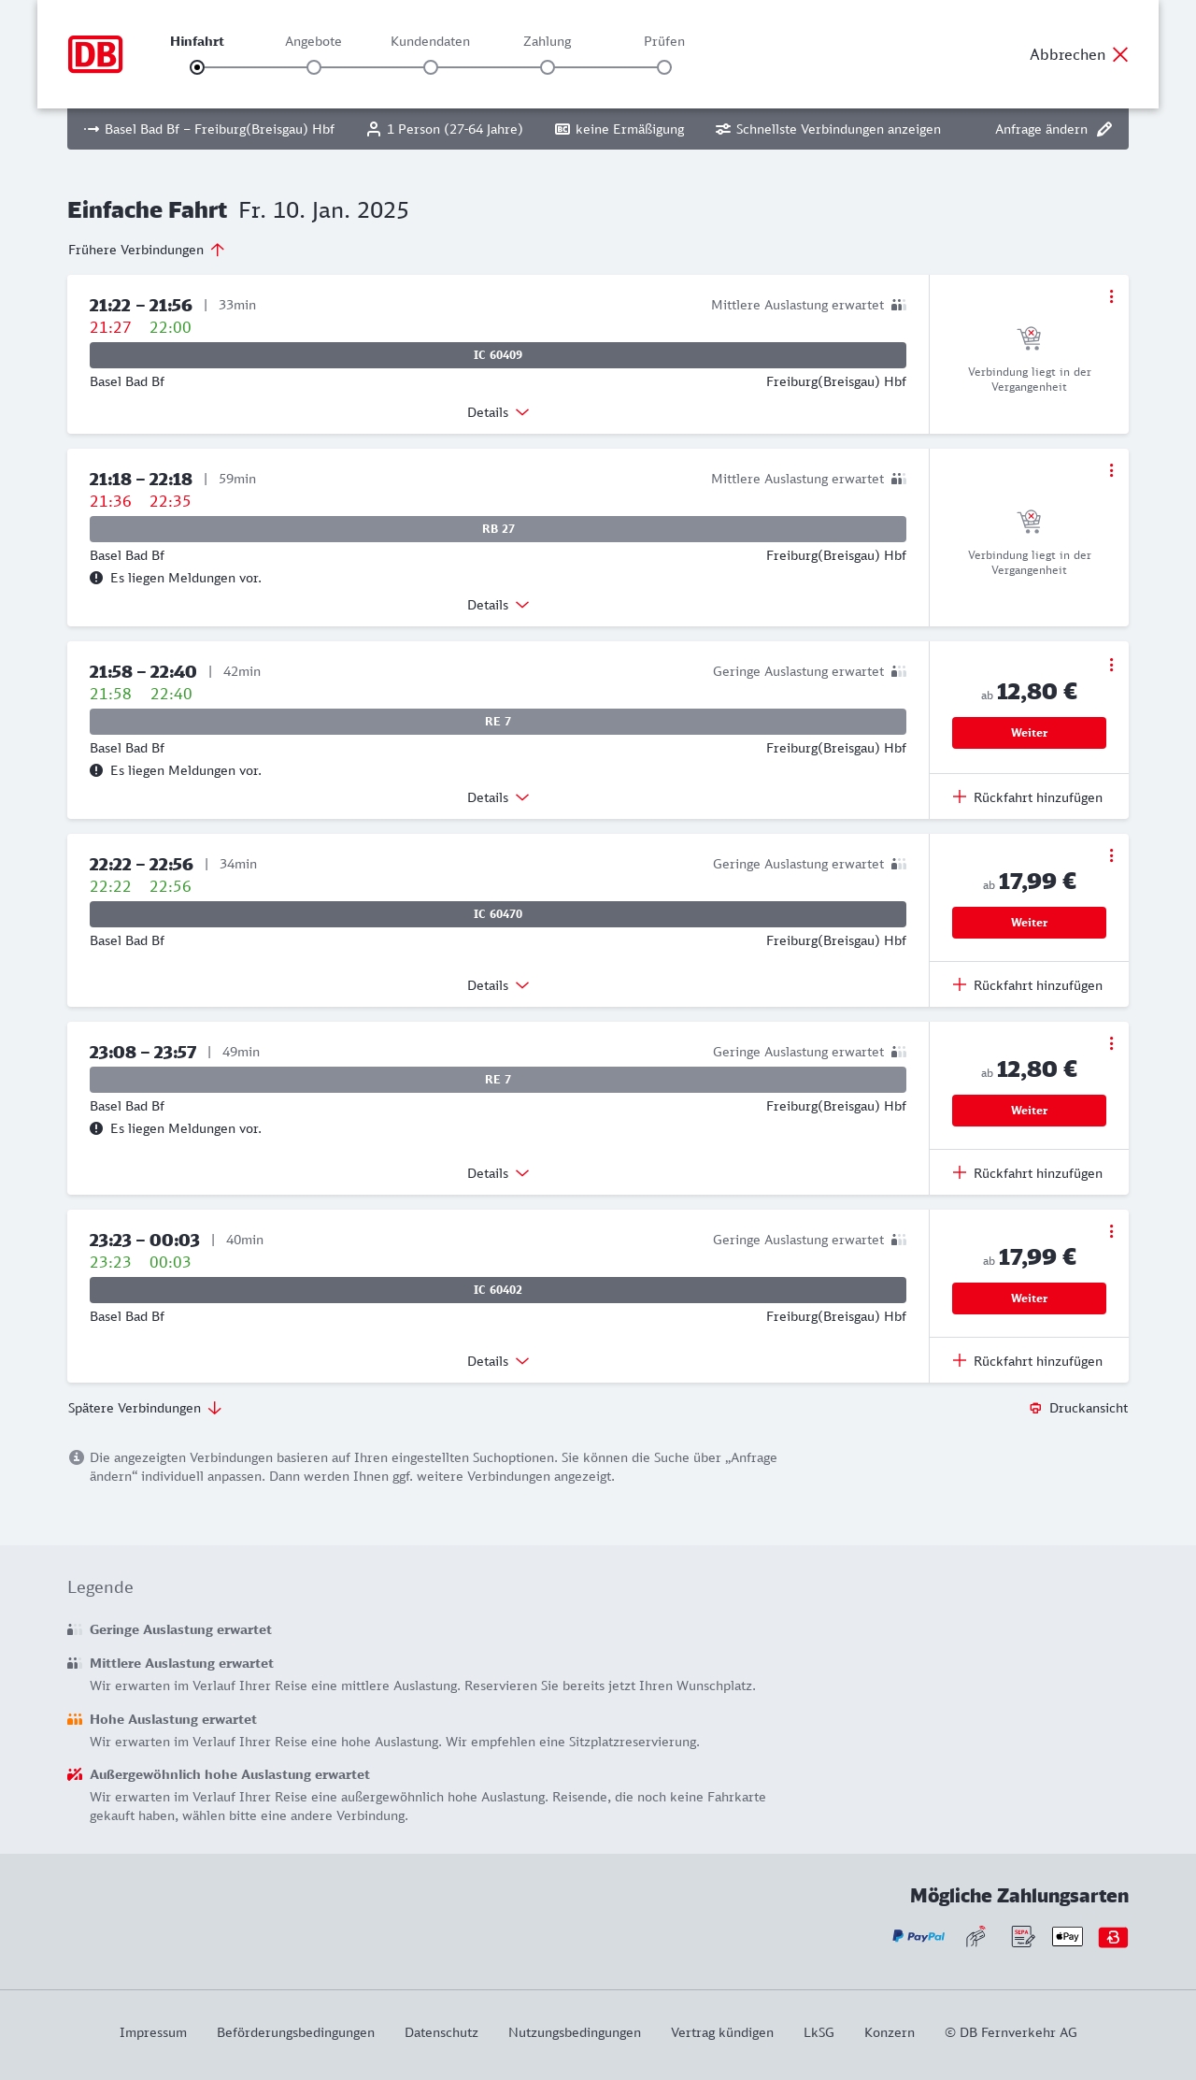The image size is (1196, 2080).
Task: Open three-dot menu for IC 60470 connection
Action: tap(1111, 855)
